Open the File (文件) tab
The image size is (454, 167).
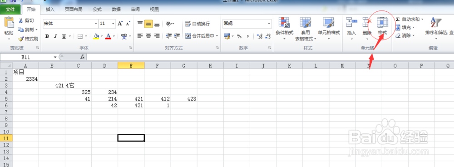(10, 10)
